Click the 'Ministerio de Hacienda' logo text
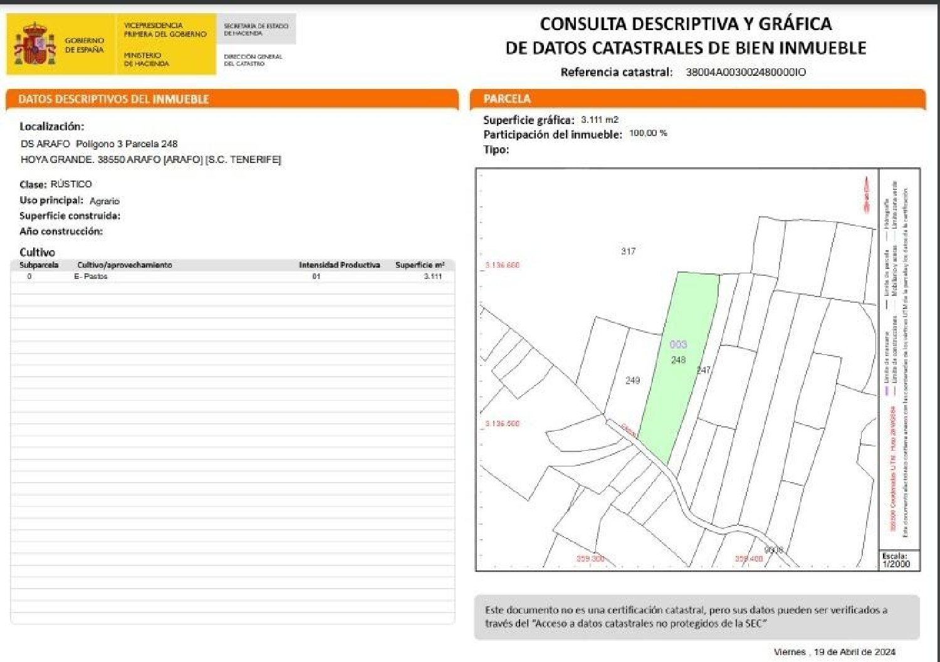The image size is (940, 662). click(146, 60)
